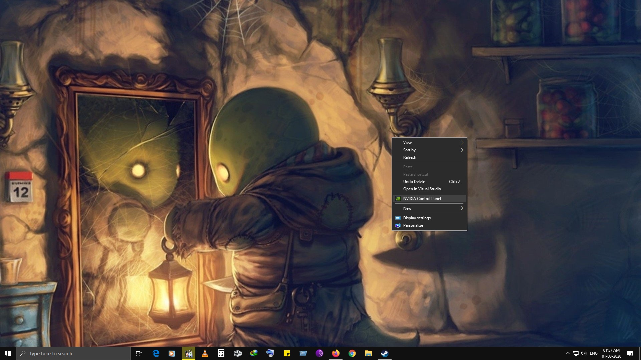Click the Type here to search box
Viewport: 641px width, 360px height.
(x=73, y=353)
